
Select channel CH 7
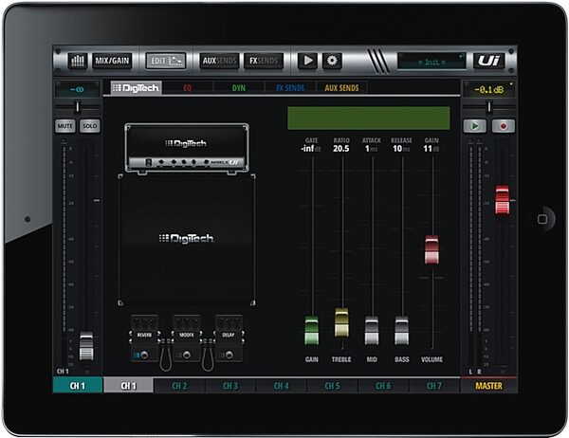click(x=434, y=385)
